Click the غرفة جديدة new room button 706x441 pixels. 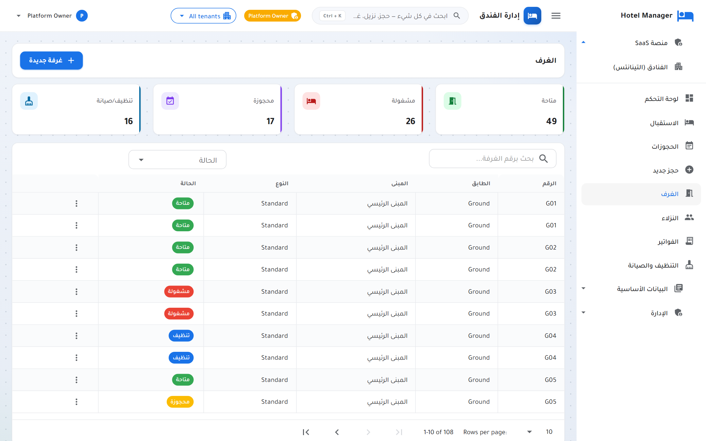tap(51, 60)
